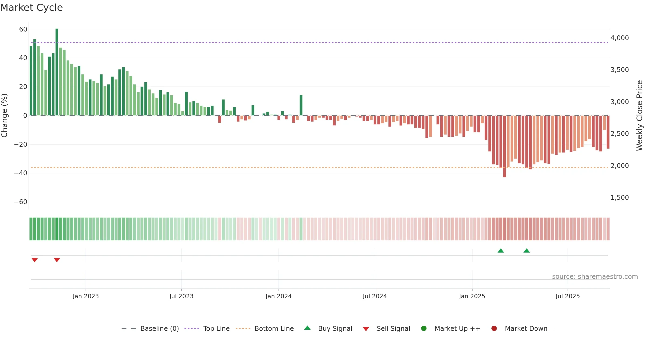Viewport: 647px width, 364px height.
Task: Click the second red sell signal marker
Action: pyautogui.click(x=57, y=260)
